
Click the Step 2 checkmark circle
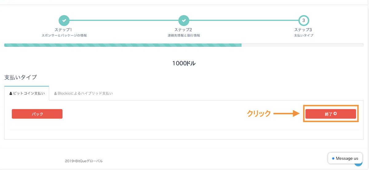pyautogui.click(x=184, y=20)
